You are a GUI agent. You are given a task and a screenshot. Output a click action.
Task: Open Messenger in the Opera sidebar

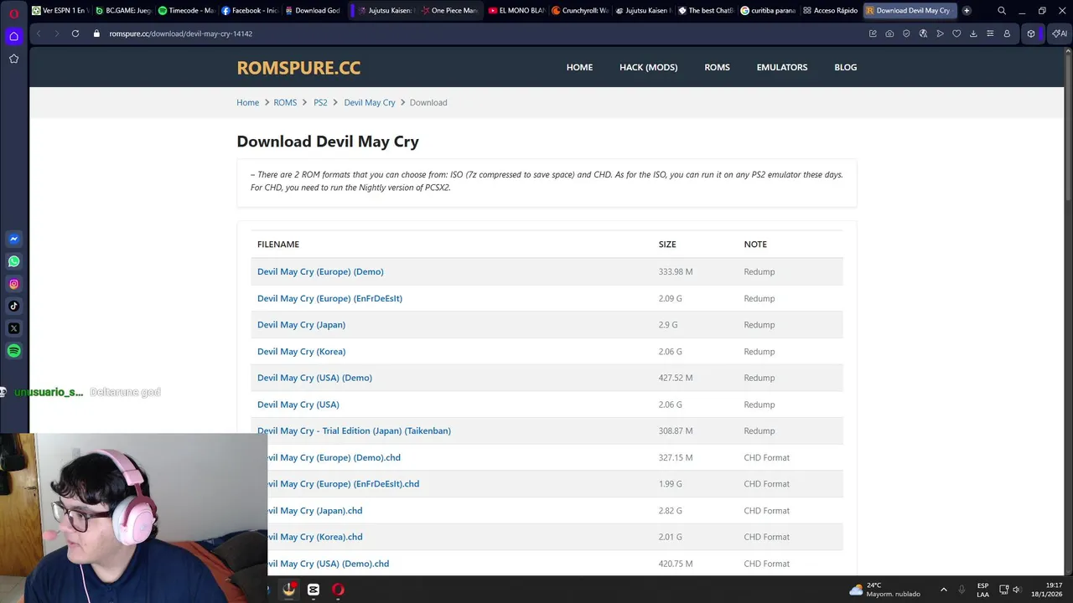coord(13,239)
